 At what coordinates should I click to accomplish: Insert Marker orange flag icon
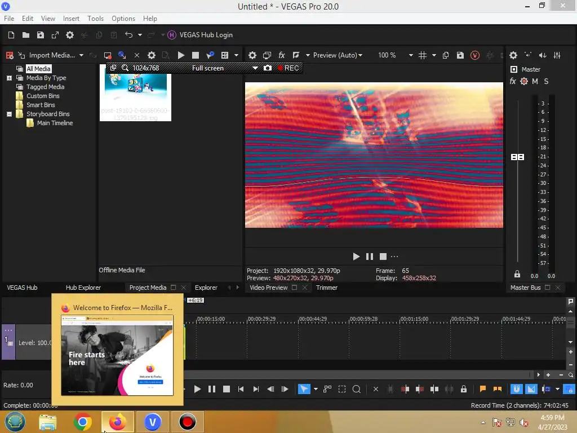[x=483, y=389]
